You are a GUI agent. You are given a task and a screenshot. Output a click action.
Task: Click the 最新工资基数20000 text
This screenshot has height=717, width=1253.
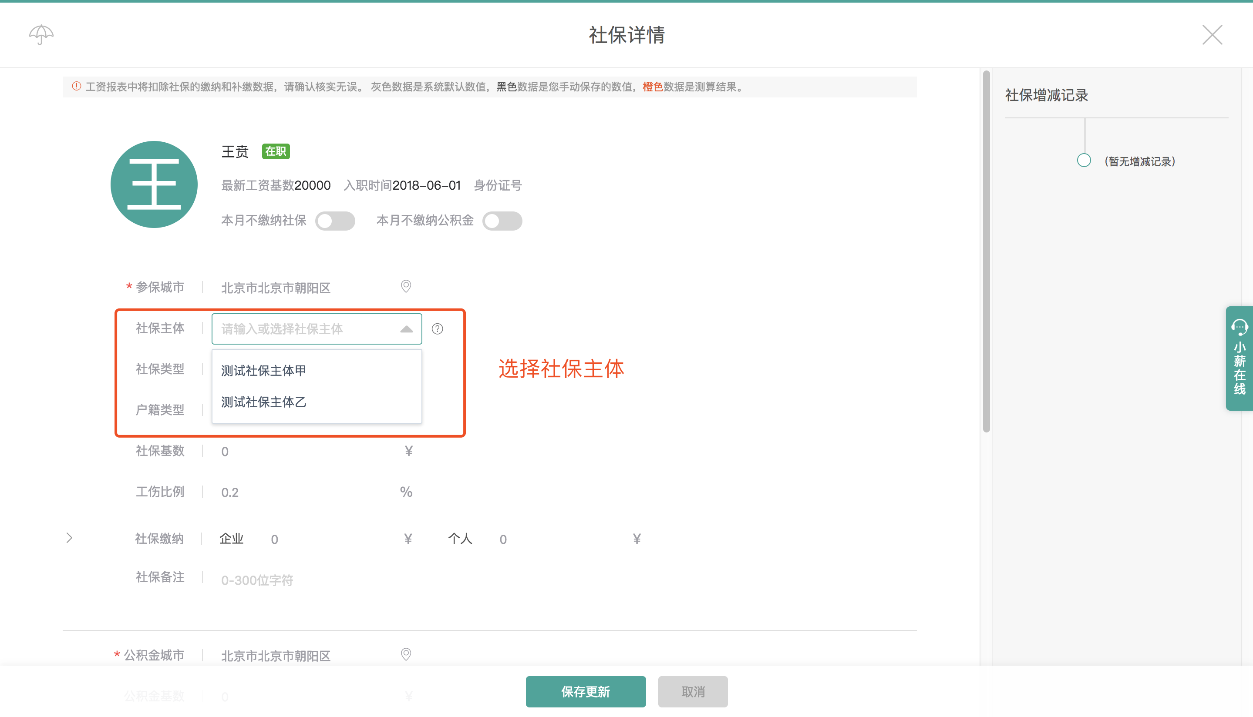276,186
